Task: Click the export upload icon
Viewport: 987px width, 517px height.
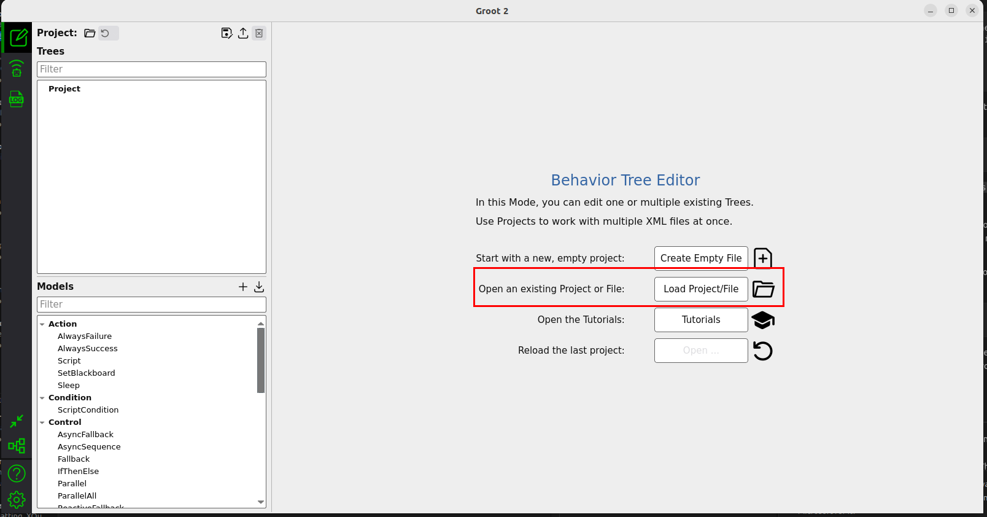Action: (x=243, y=33)
